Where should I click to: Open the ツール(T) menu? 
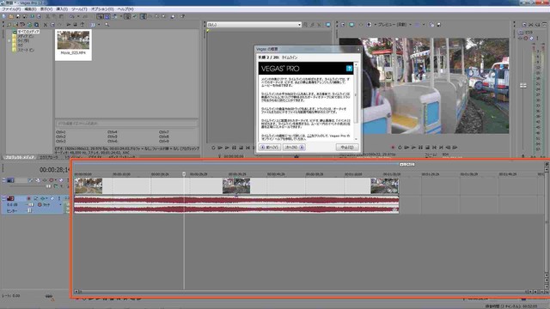tap(79, 9)
